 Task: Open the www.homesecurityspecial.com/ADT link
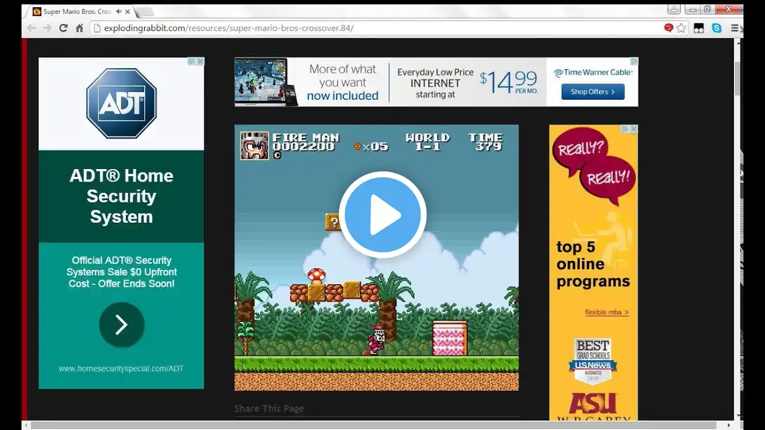[121, 368]
